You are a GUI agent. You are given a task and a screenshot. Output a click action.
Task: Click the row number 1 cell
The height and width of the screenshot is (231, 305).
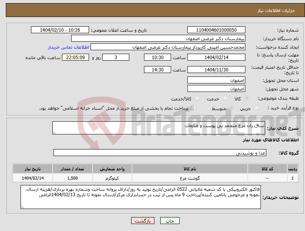point(293,178)
